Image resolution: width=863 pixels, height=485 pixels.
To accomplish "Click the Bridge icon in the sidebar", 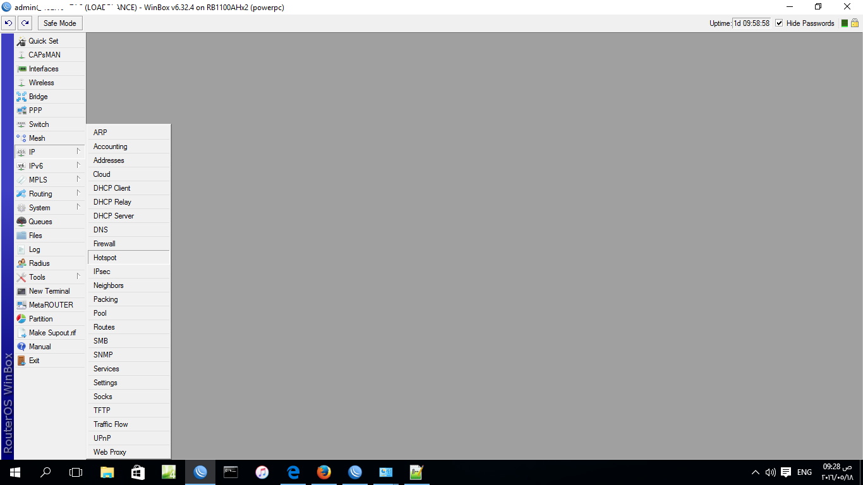I will click(x=21, y=97).
